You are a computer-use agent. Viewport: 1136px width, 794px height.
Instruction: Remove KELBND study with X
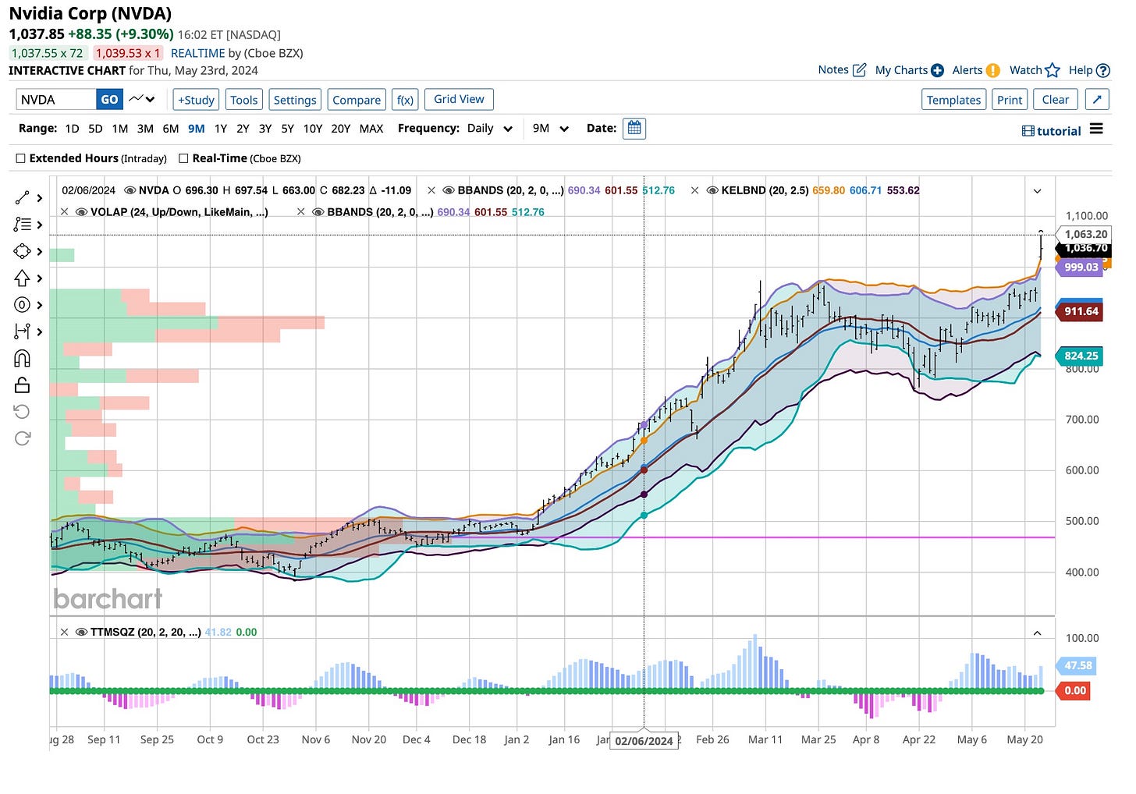(x=694, y=190)
